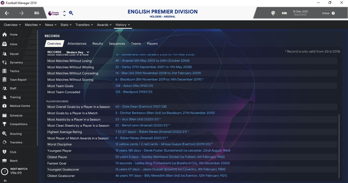The width and height of the screenshot is (348, 183).
Task: Open Blackburn without scoring record
Action: [159, 79]
